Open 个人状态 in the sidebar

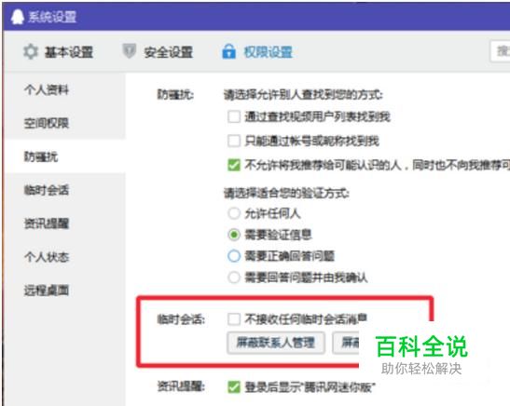(47, 257)
